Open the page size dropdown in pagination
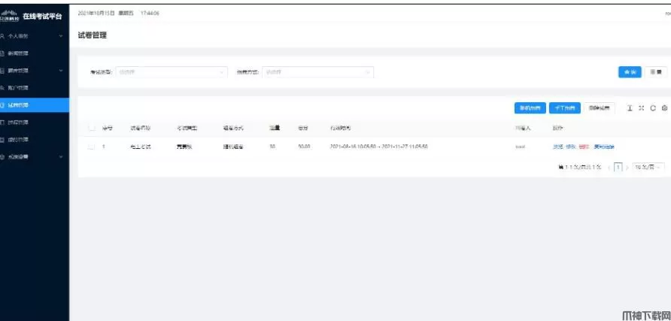Viewport: 671px width, 321px height. (x=648, y=168)
